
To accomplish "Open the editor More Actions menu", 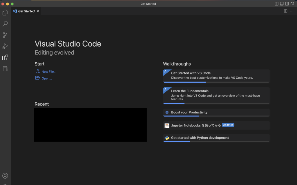I will point(292,11).
